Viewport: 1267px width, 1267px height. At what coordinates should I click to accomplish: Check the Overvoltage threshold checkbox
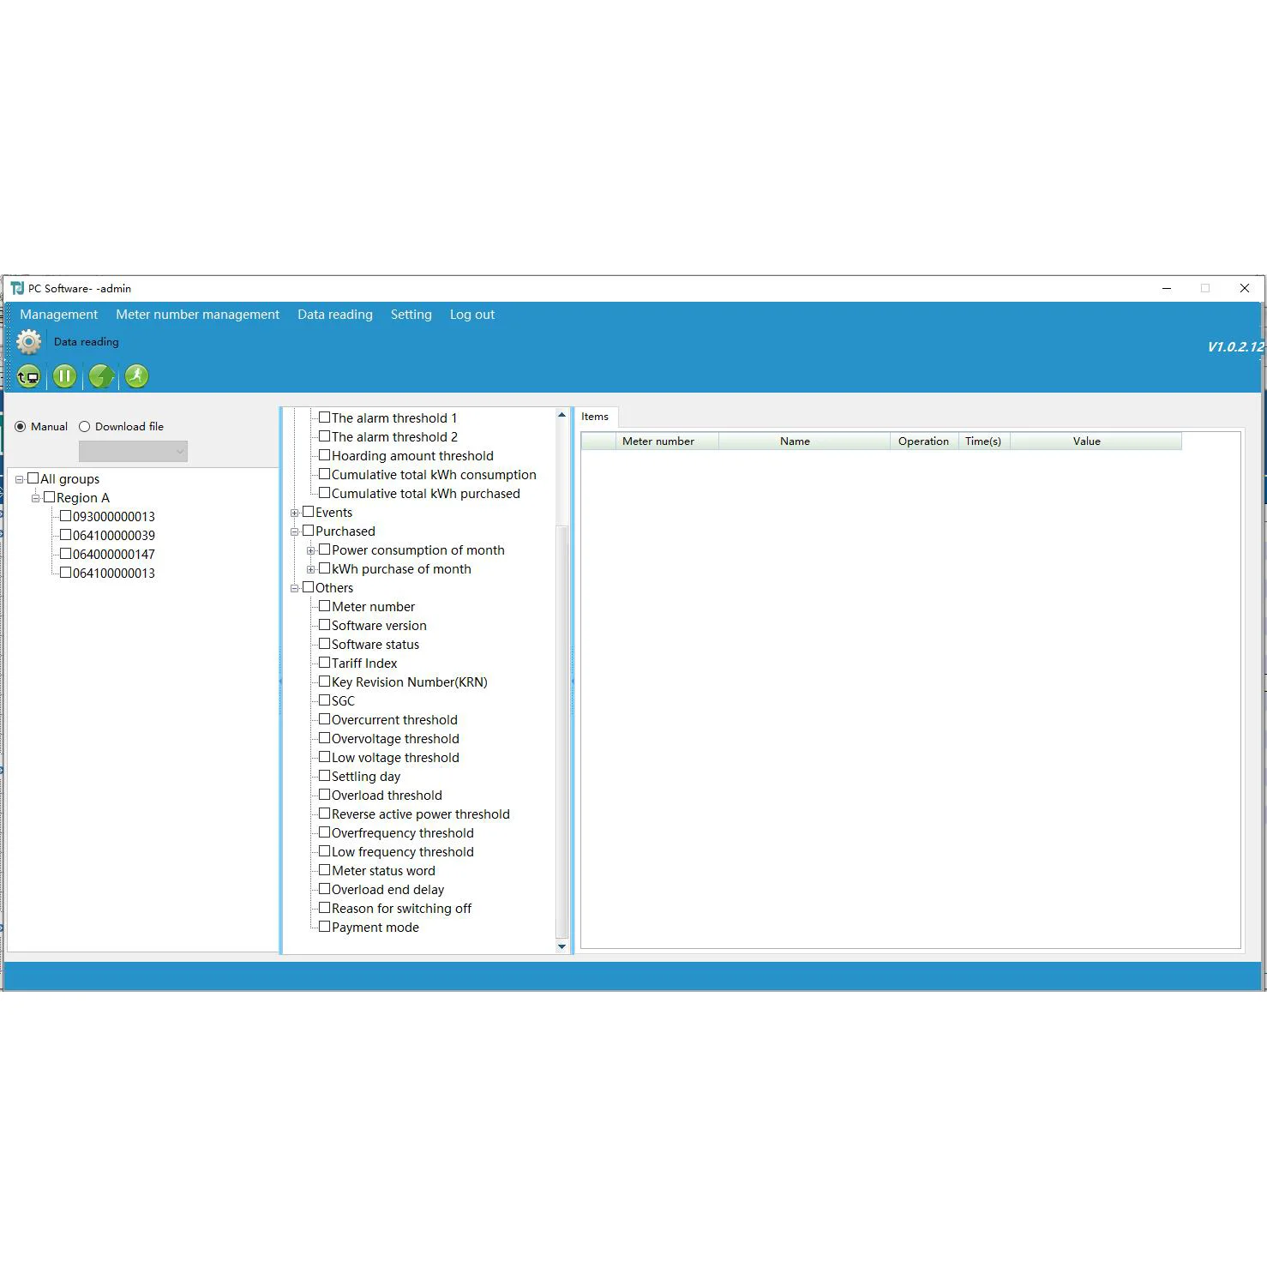point(325,738)
